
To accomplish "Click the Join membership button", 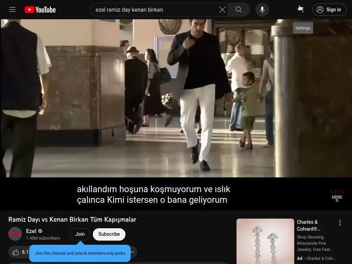I will [80, 234].
